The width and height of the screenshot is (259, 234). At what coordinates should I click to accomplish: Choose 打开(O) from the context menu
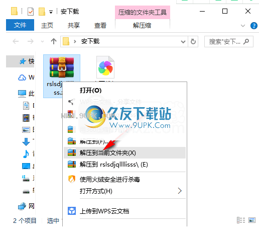(x=90, y=91)
